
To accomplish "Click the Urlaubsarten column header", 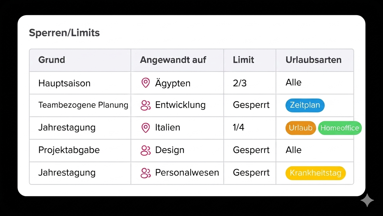I will [313, 60].
